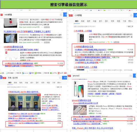
Task: Select 地图 tab in 小米眼镜 search
Action: 118,21
